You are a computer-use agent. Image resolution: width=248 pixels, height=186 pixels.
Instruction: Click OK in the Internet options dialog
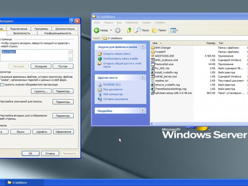[x=30, y=153]
